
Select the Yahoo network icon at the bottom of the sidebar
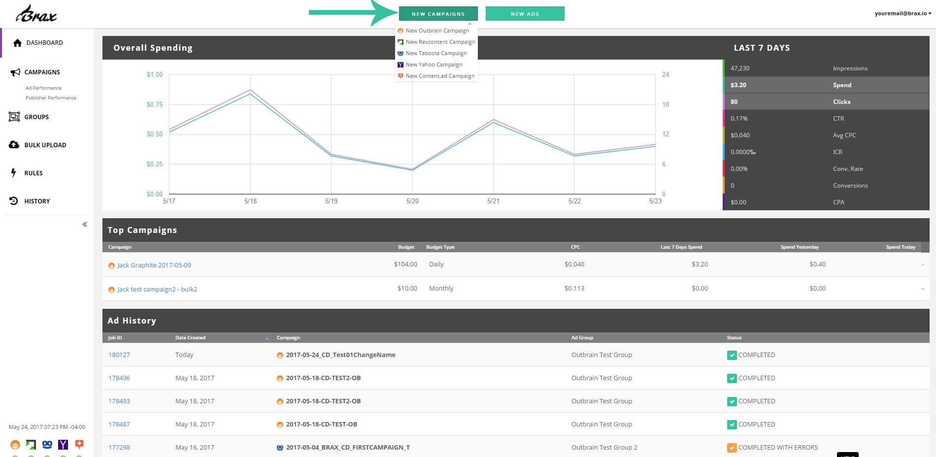coord(63,445)
